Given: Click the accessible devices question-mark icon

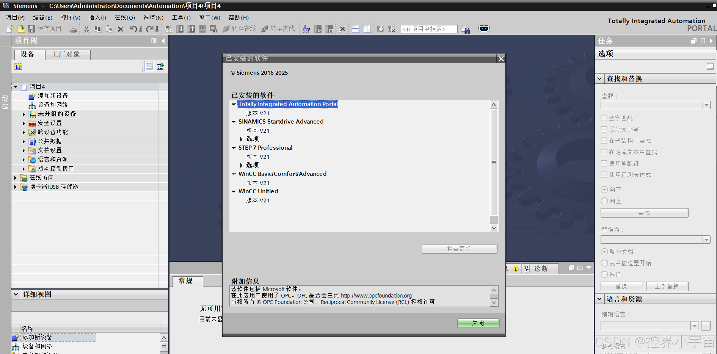Looking at the screenshot, I should (306, 29).
